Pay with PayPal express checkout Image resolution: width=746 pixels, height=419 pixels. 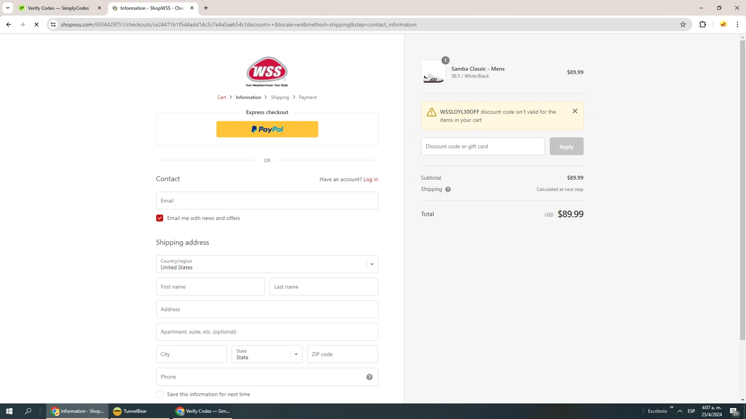267,129
